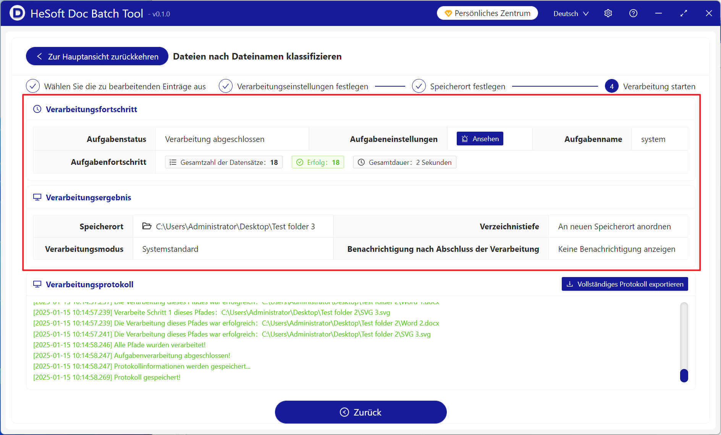This screenshot has height=435, width=721.
Task: Click the Aufgabenstatus label
Action: [x=116, y=139]
